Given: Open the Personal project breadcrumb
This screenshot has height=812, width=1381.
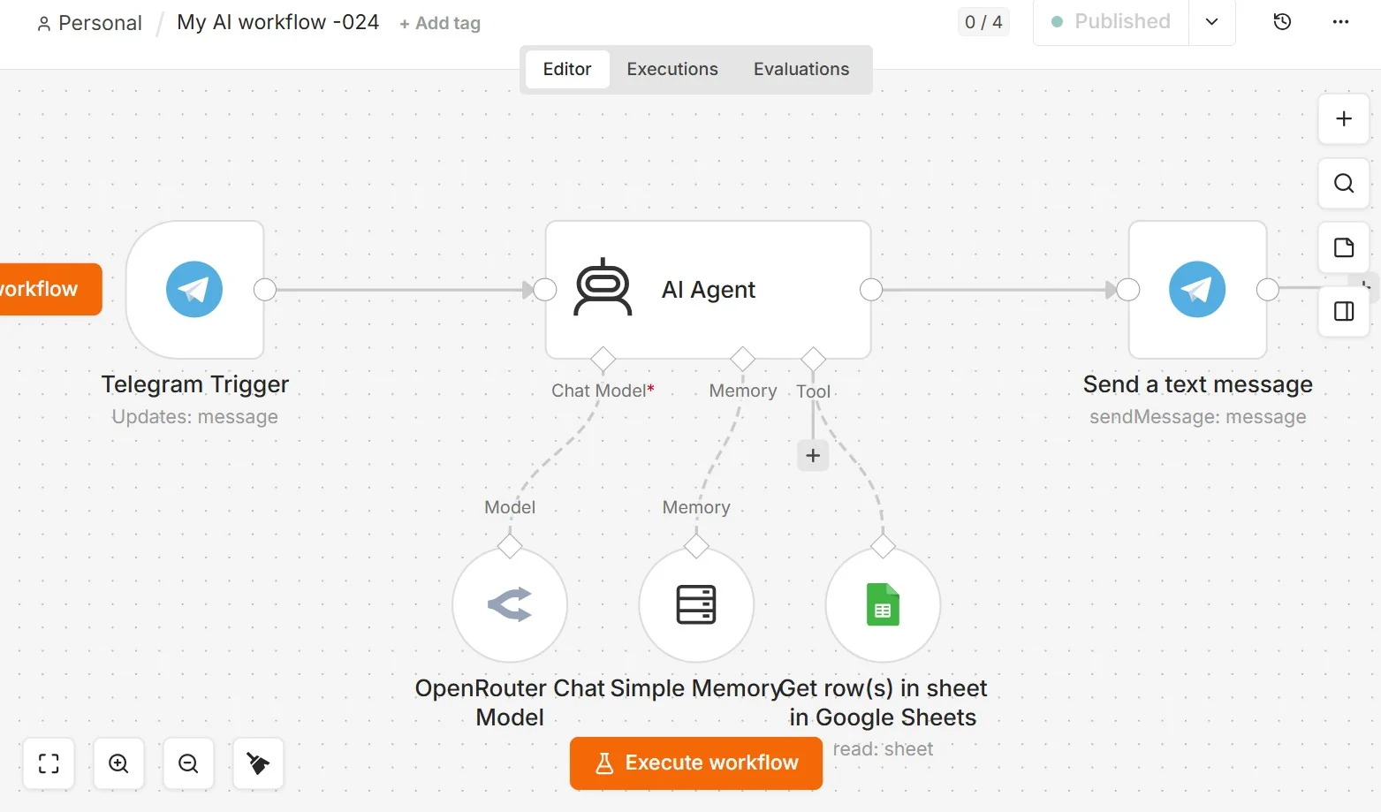Looking at the screenshot, I should click(x=89, y=23).
